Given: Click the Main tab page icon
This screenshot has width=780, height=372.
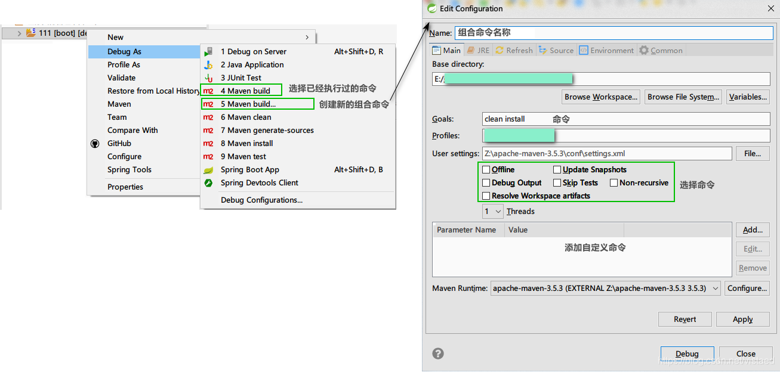Looking at the screenshot, I should coord(436,51).
